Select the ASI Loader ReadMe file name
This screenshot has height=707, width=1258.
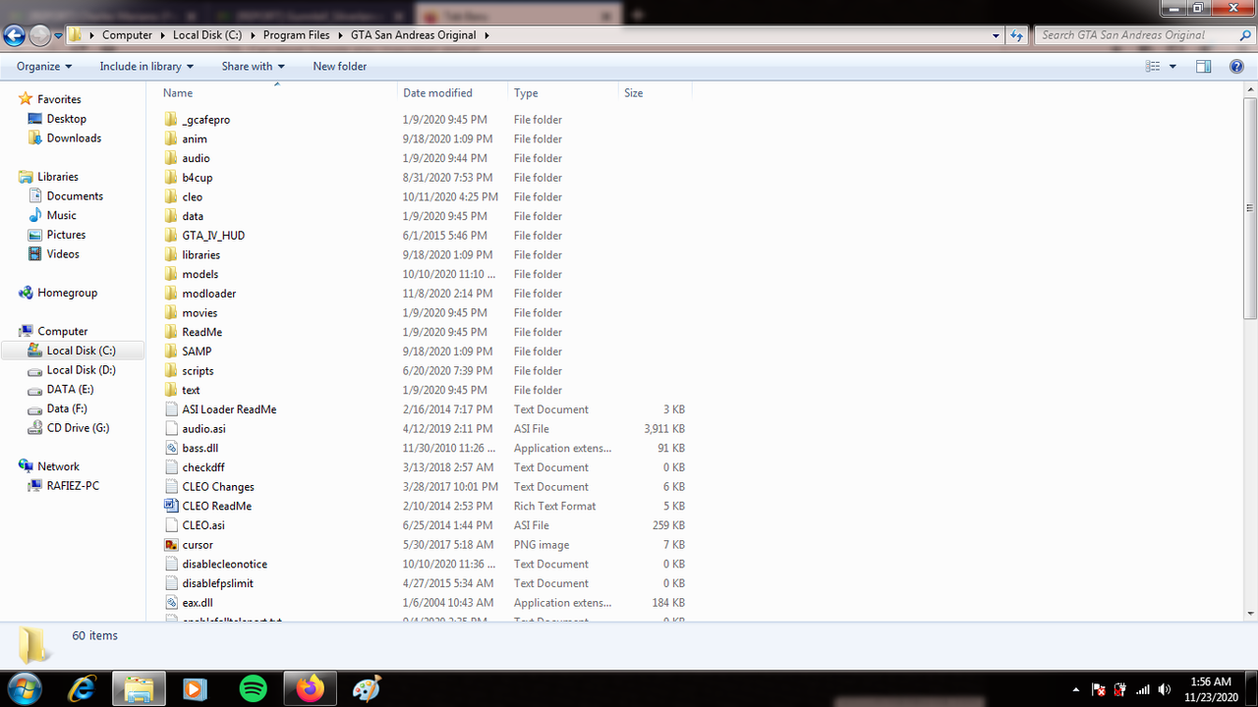[x=229, y=409]
